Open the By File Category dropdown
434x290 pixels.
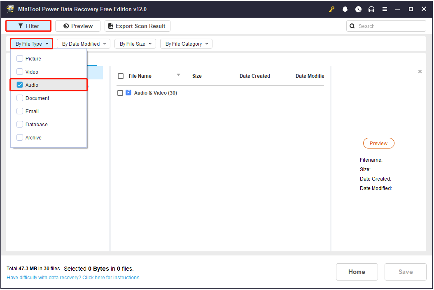point(186,44)
